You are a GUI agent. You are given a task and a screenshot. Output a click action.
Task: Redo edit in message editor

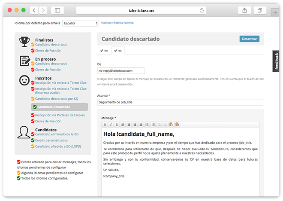point(165,125)
